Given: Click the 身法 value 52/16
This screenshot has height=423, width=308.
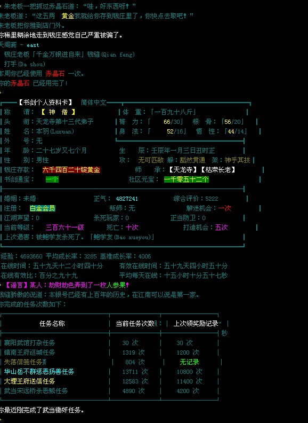Looking at the screenshot, I should click(x=175, y=131).
